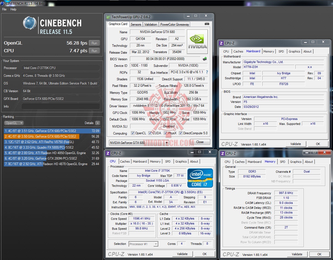Image resolution: width=333 pixels, height=260 pixels.
Task: Open the SPD tab in Mainboard CPU-Z window
Action: [x=281, y=51]
